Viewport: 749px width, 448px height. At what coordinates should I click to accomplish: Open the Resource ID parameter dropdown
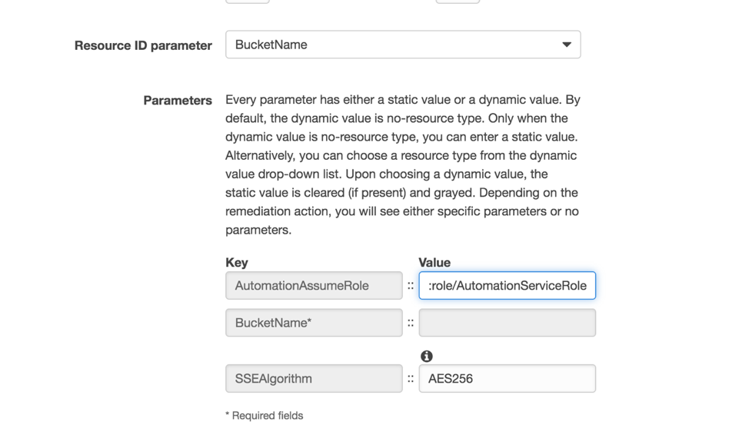coord(402,45)
